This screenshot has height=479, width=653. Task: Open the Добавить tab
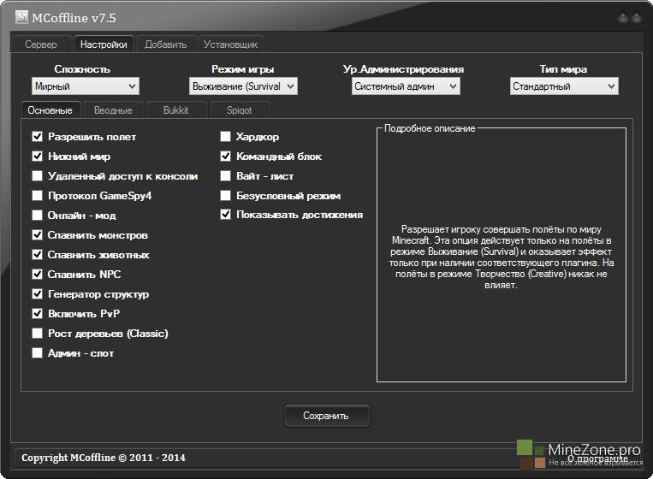(165, 44)
